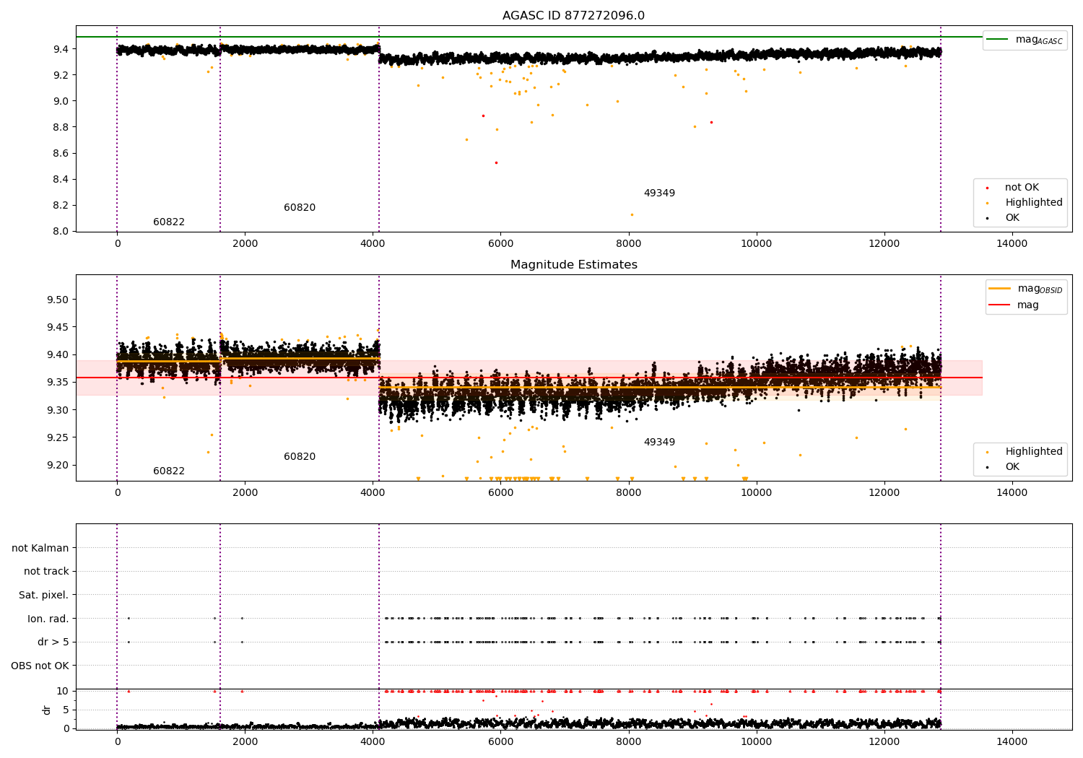The height and width of the screenshot is (758, 1083).
Task: Click the 2000 x-tick label under middle plot
Action: (245, 493)
